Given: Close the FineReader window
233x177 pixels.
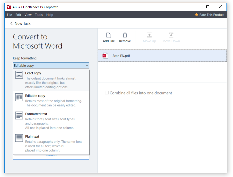Looking at the screenshot, I should pos(220,7).
